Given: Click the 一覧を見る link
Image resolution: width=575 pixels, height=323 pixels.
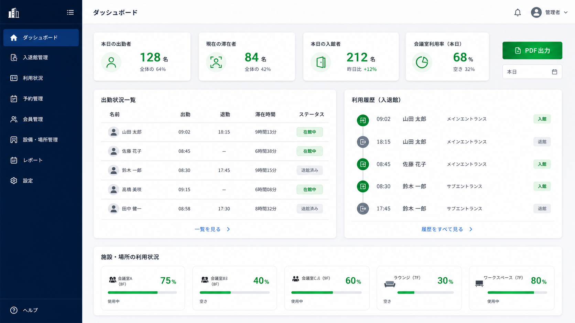Looking at the screenshot, I should [x=207, y=229].
